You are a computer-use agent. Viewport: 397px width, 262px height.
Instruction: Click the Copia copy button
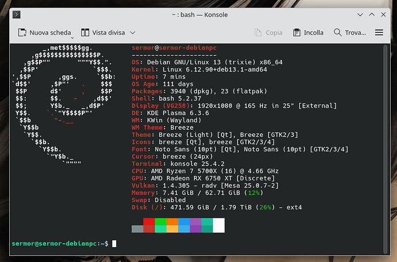click(x=268, y=33)
